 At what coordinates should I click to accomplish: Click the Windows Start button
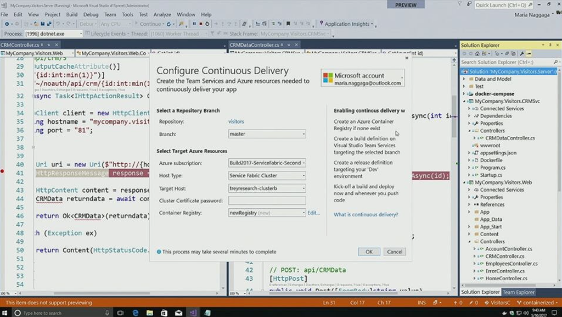tap(4, 313)
